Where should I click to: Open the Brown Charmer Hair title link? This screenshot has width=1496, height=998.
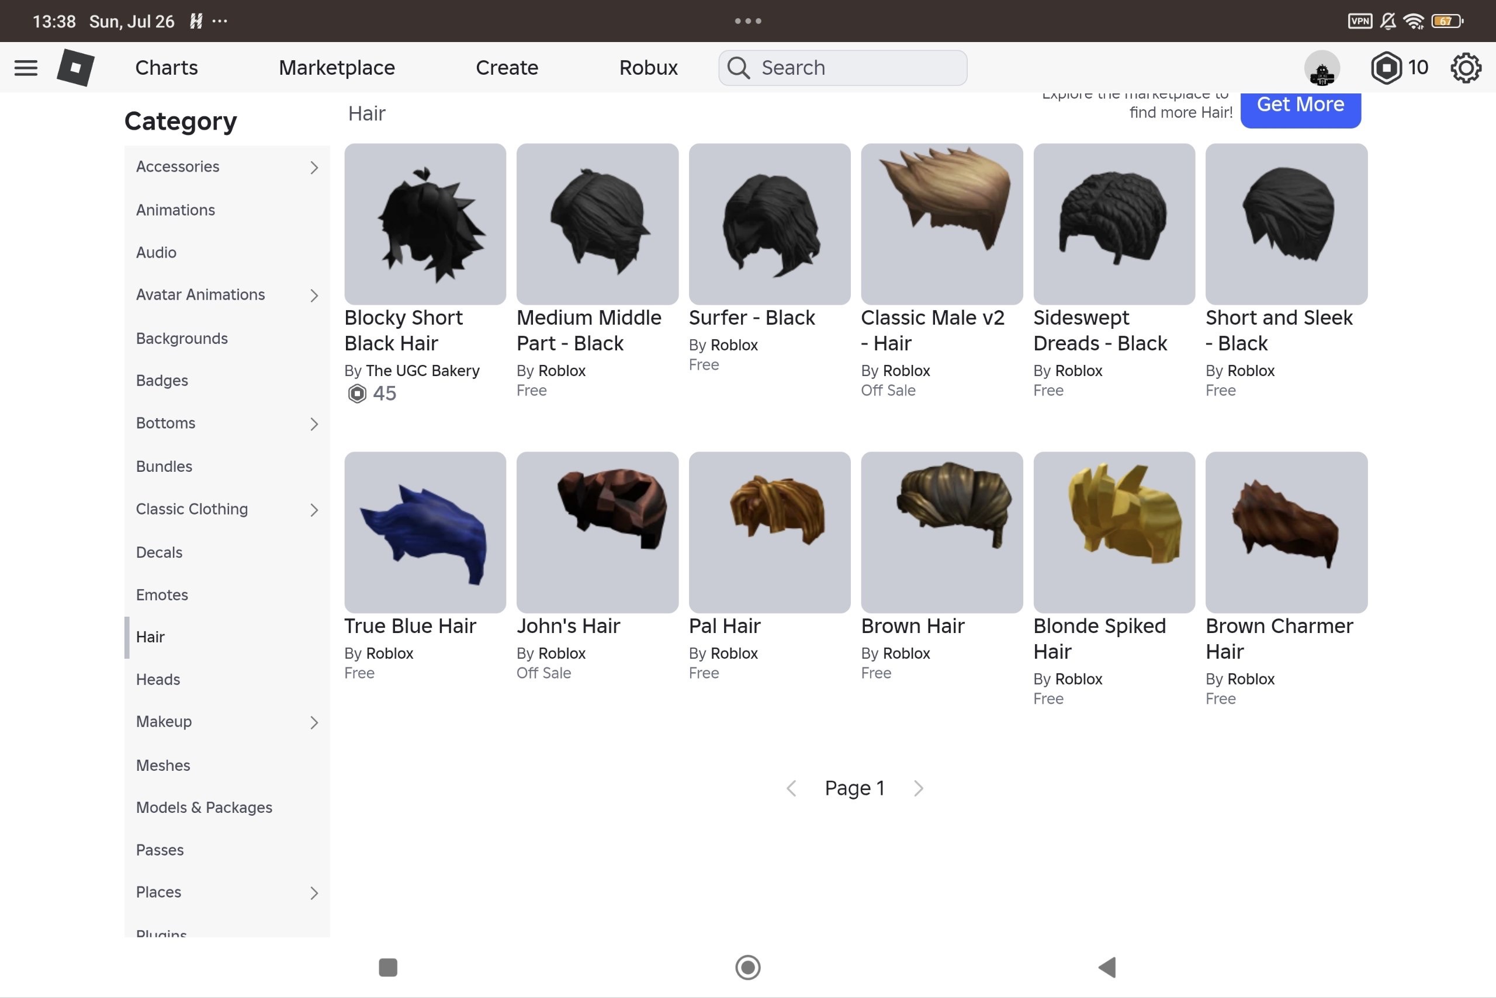1279,639
